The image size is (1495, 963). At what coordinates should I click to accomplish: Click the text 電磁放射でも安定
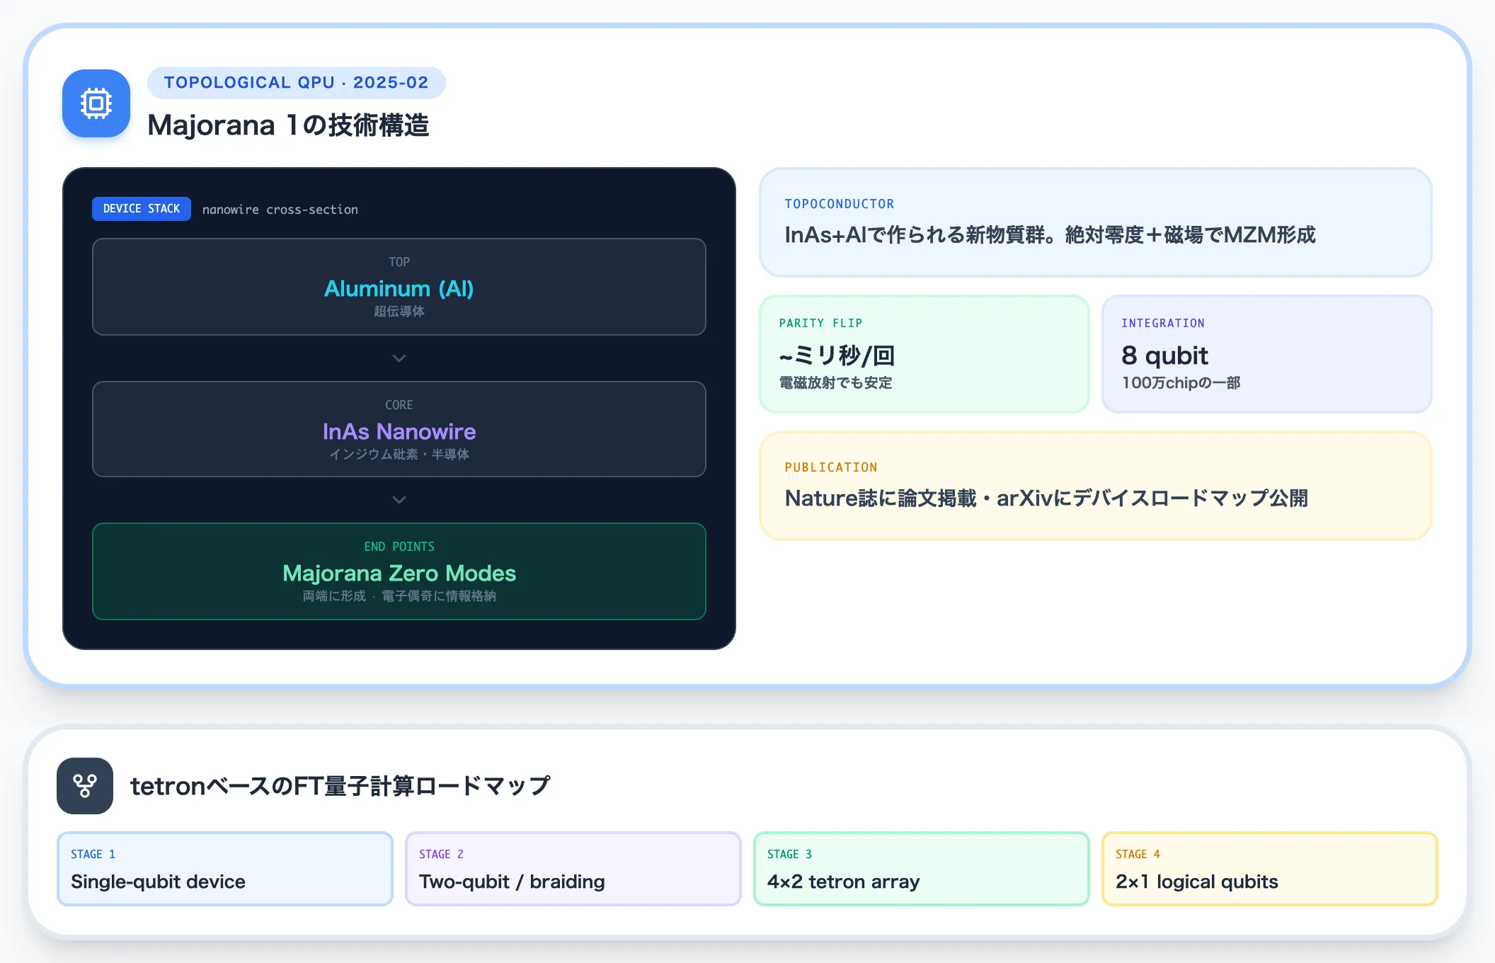coord(835,383)
